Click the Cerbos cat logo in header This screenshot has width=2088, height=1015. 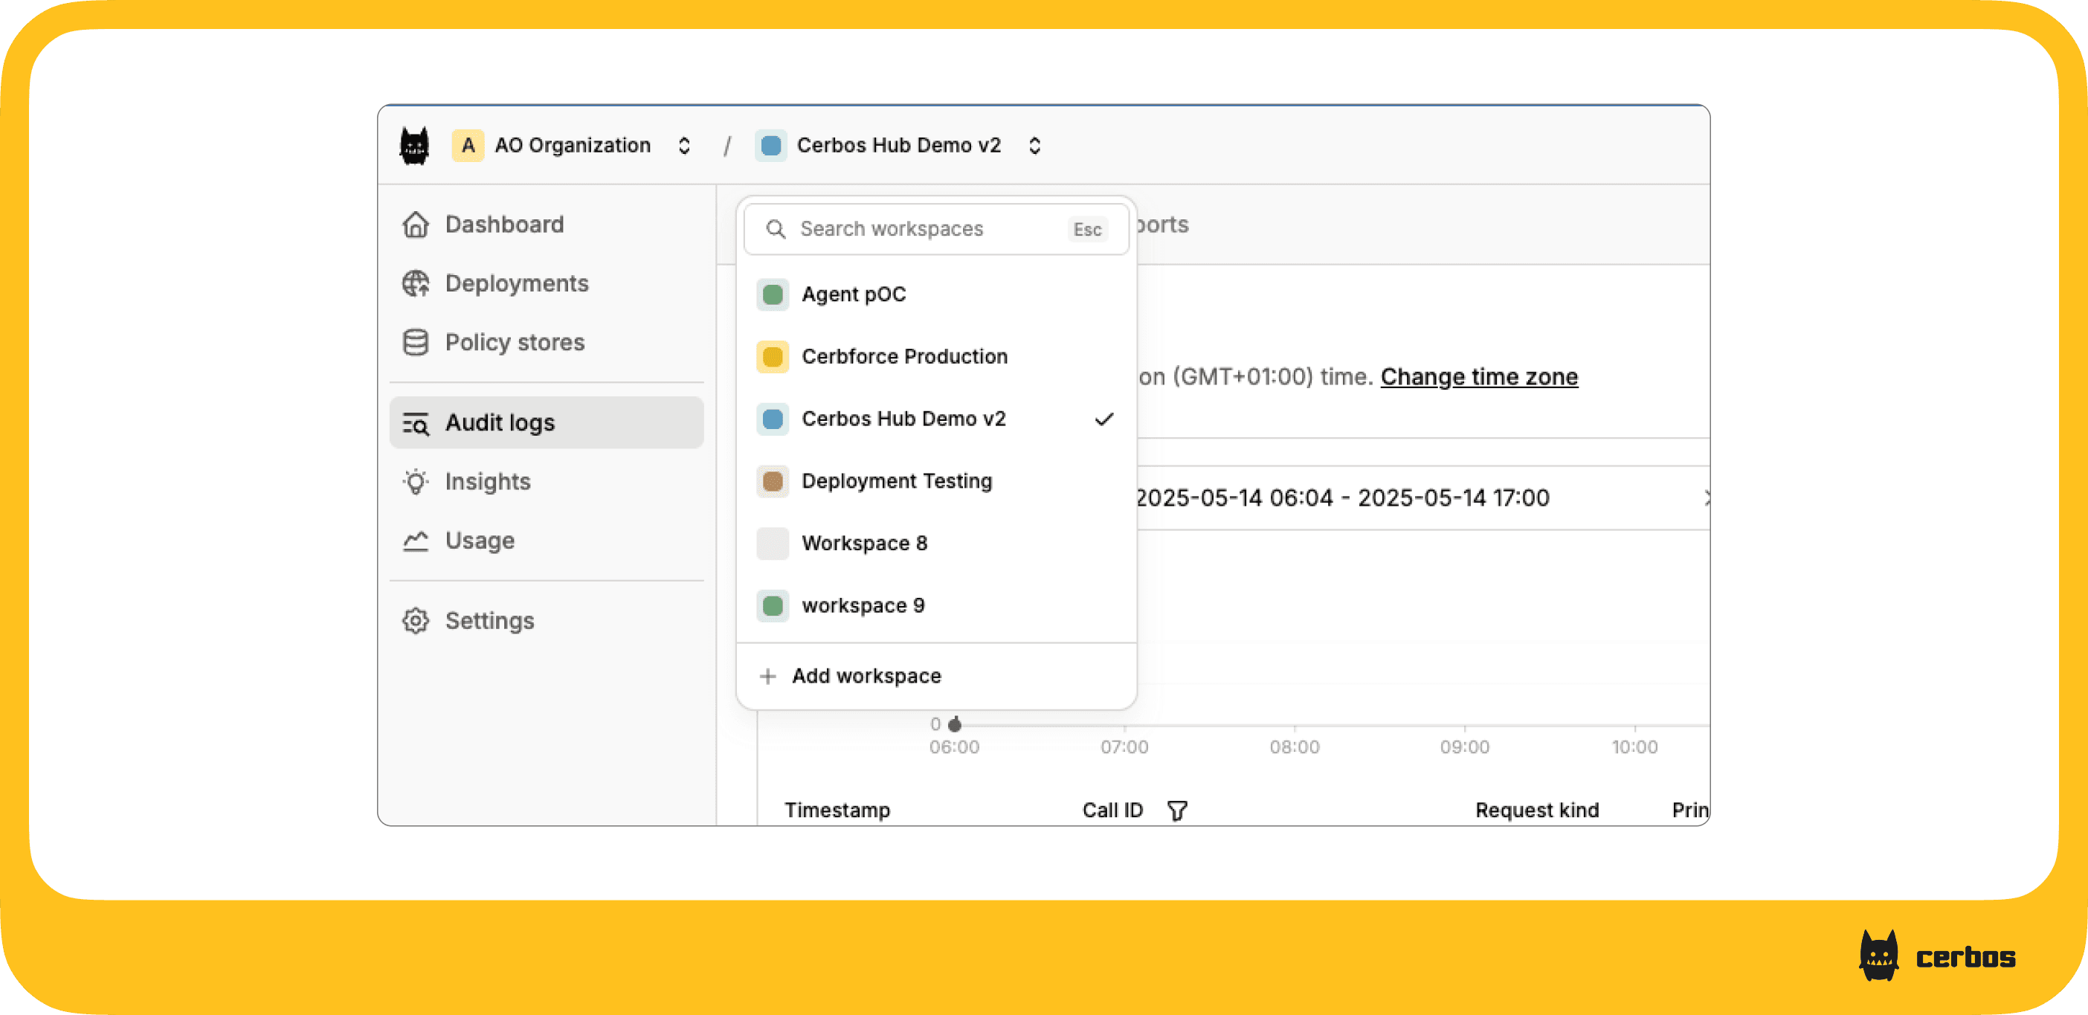pyautogui.click(x=414, y=146)
